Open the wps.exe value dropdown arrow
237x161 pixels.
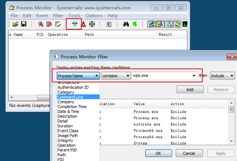pos(194,76)
